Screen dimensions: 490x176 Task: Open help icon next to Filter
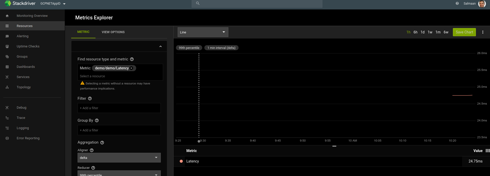[x=90, y=98]
